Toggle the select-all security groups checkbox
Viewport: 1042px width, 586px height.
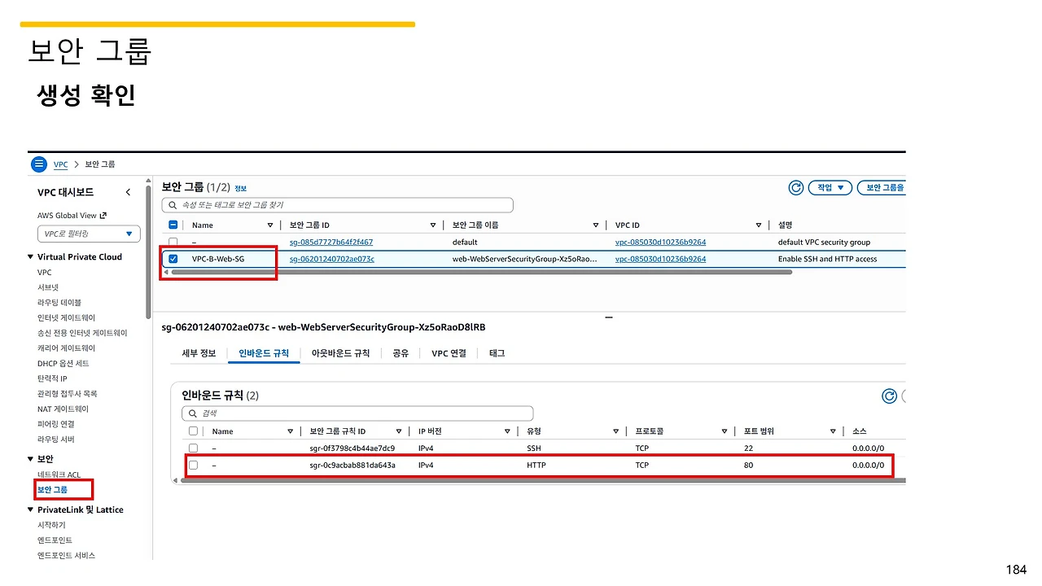click(x=173, y=225)
